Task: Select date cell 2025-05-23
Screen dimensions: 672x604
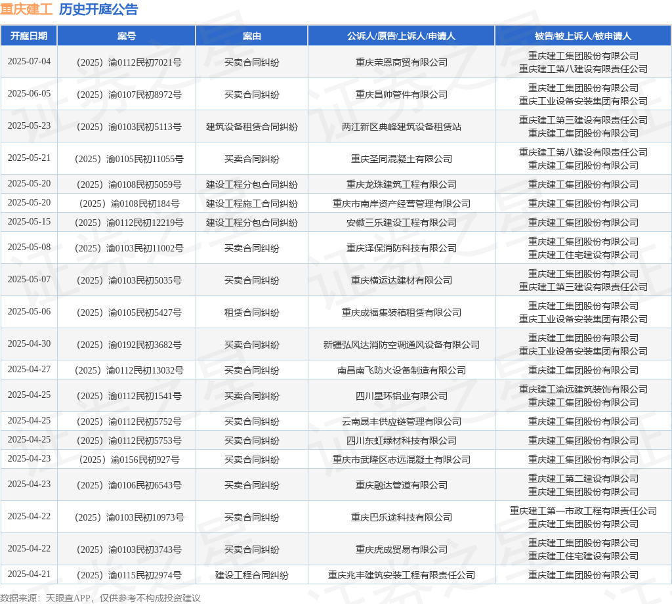Action: [x=29, y=125]
